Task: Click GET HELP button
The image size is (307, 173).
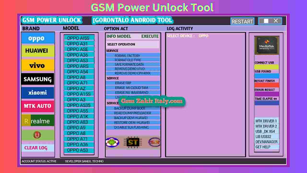Action: tap(267, 147)
